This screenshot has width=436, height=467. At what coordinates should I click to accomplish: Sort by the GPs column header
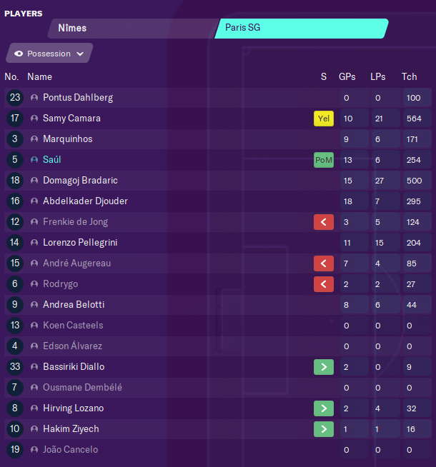(x=347, y=77)
